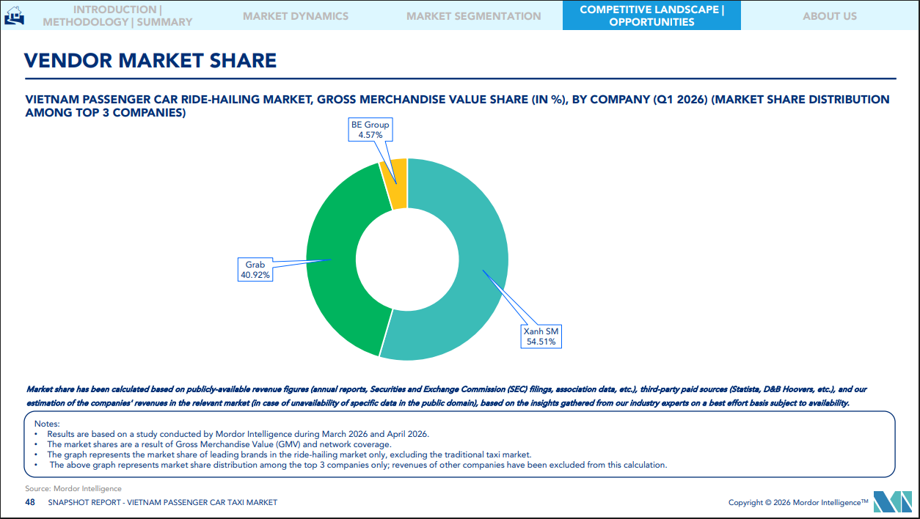This screenshot has height=519, width=920.
Task: Click page number 48 in footer
Action: (x=30, y=502)
